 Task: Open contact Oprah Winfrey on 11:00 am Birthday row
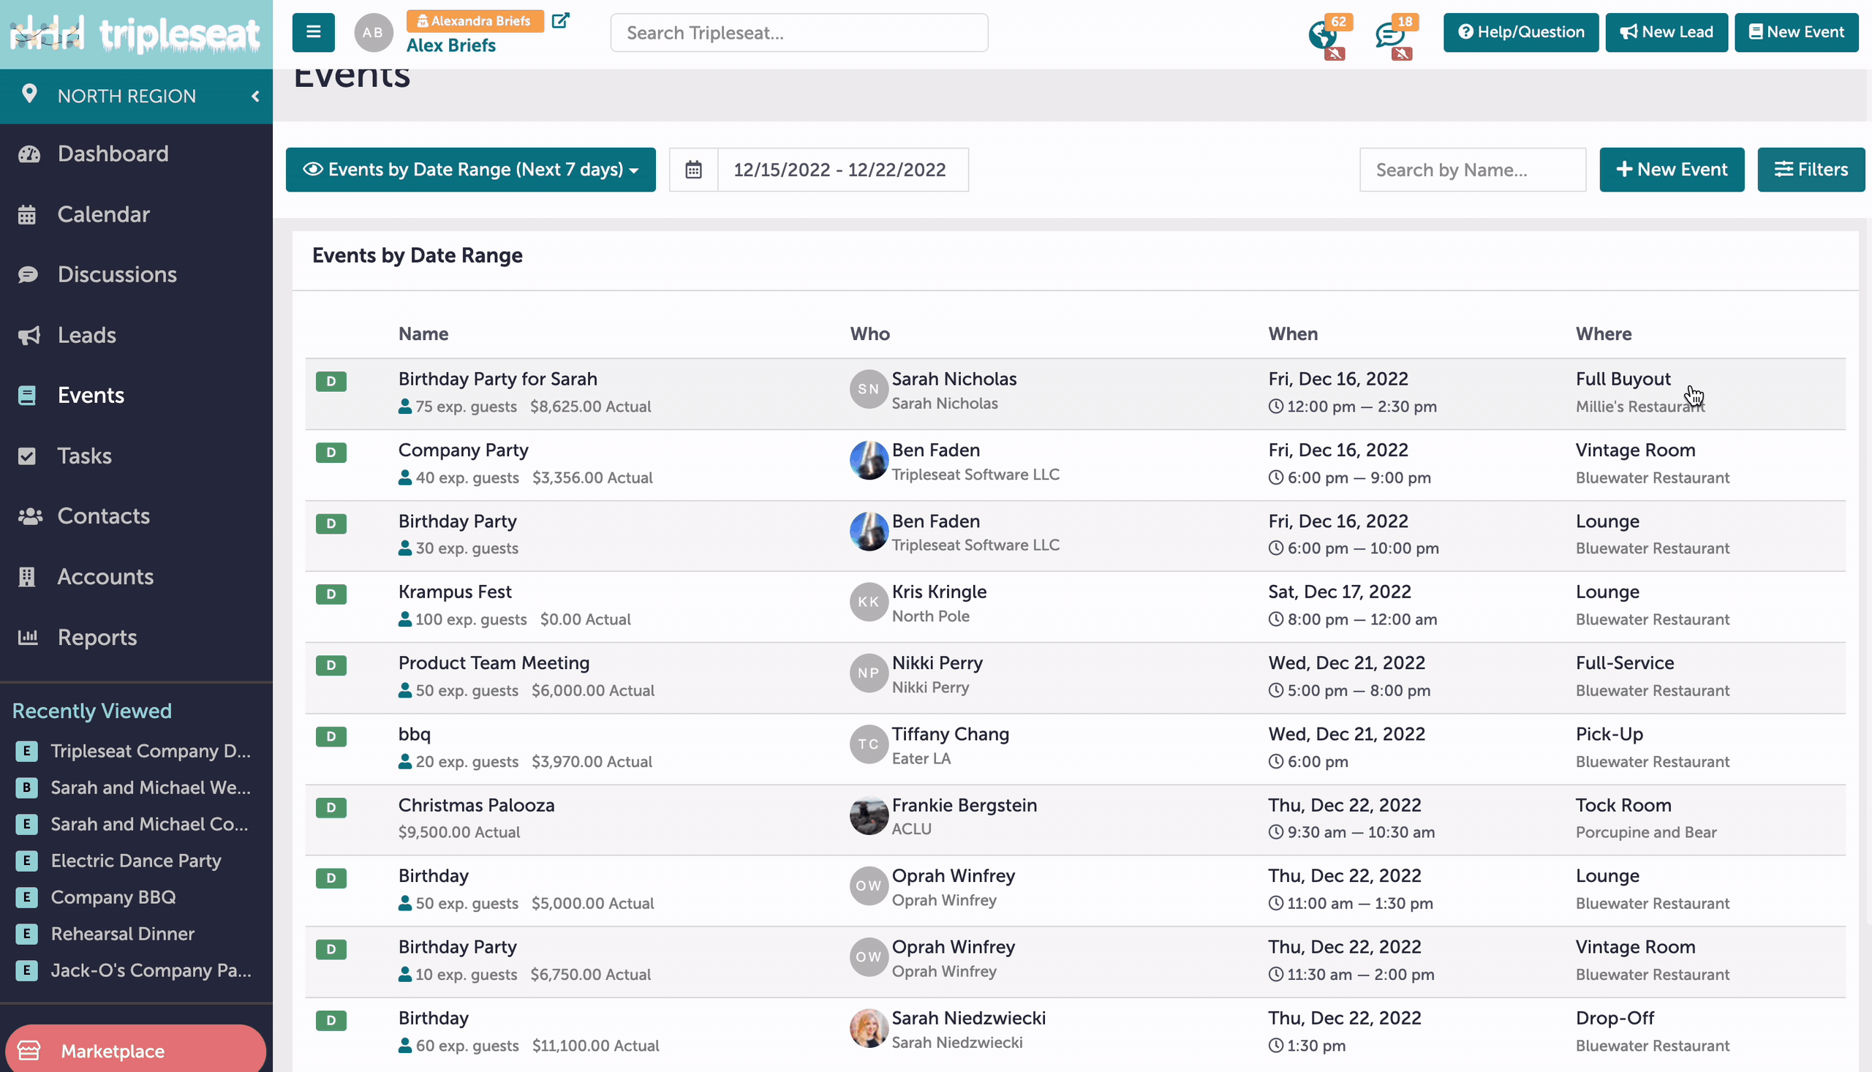954,875
